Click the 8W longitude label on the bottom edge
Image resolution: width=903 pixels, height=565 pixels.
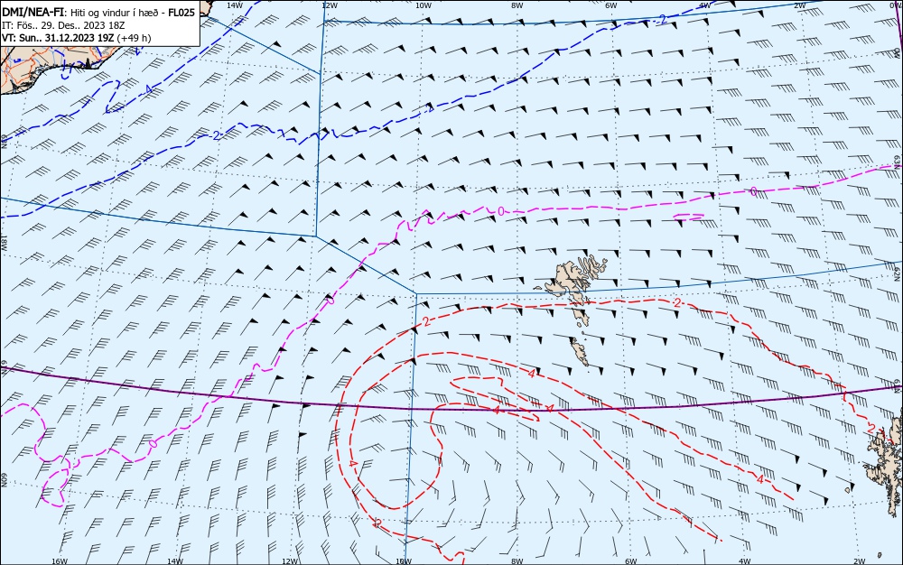(517, 561)
